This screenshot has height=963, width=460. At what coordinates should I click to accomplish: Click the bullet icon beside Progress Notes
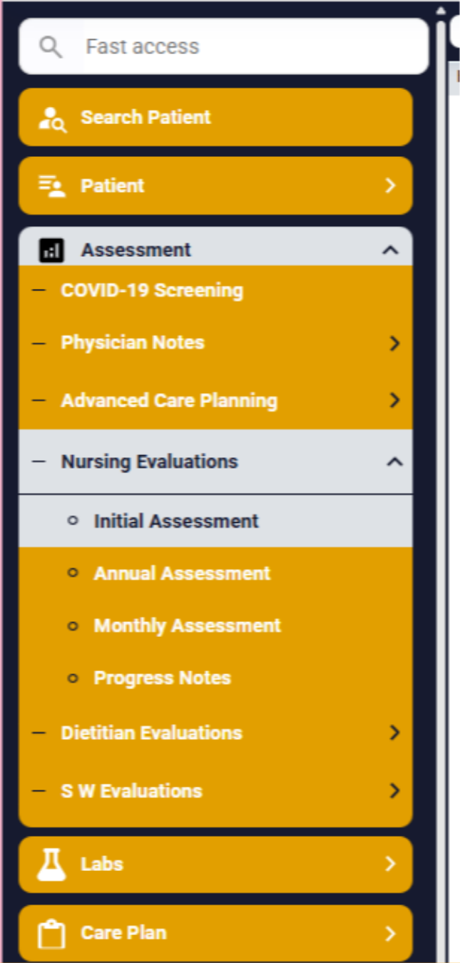tap(72, 678)
